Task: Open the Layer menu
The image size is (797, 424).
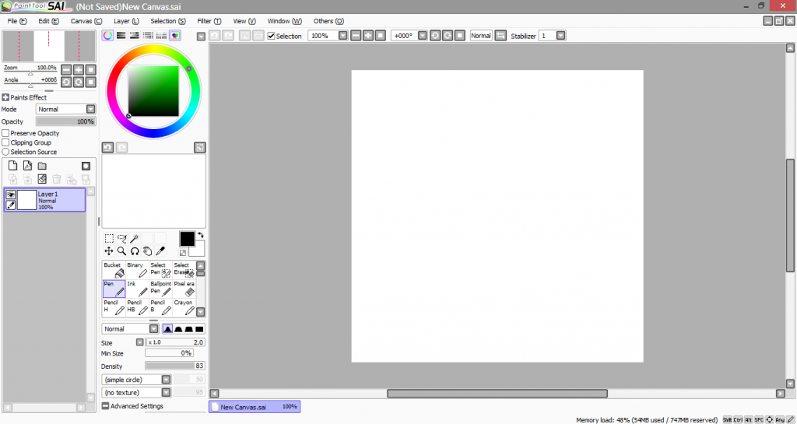Action: pyautogui.click(x=126, y=21)
